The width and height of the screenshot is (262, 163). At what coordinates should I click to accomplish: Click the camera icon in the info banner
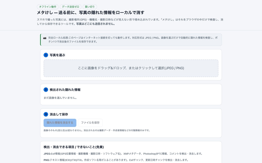45,38
